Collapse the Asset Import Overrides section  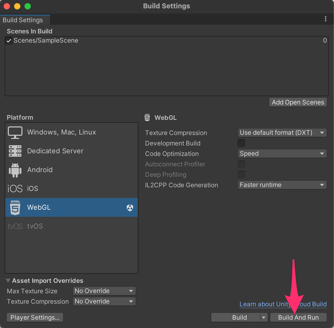pyautogui.click(x=8, y=280)
